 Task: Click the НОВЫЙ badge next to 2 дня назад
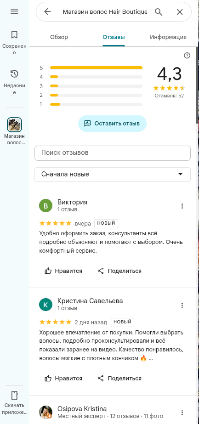122,322
